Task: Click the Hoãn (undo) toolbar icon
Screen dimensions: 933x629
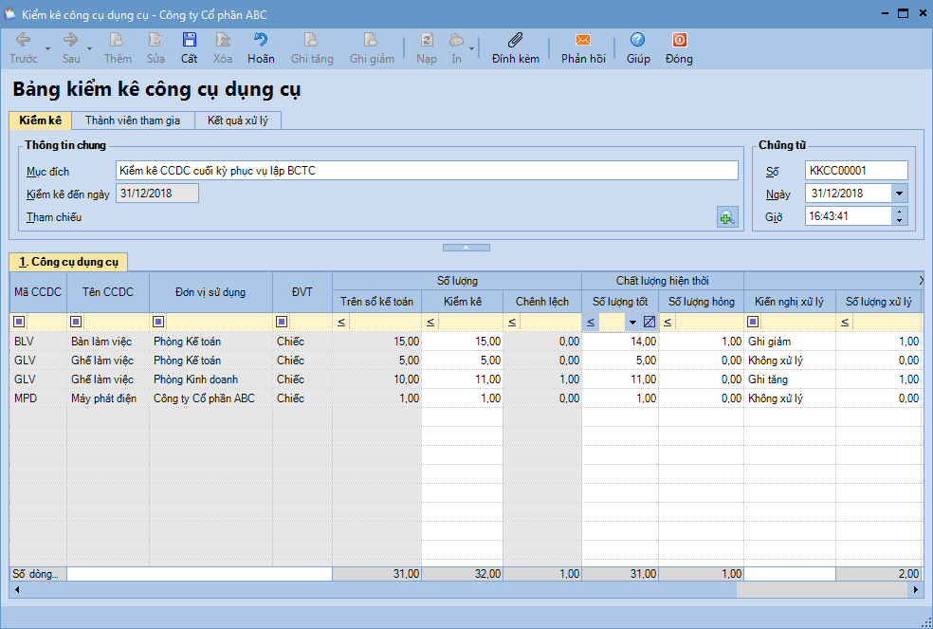Action: tap(261, 41)
